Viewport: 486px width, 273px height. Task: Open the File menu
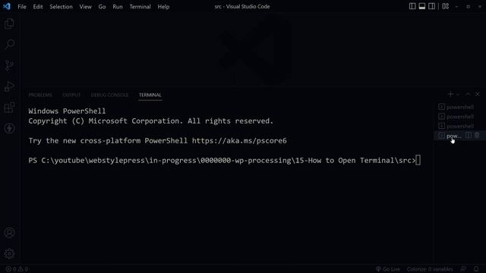22,7
